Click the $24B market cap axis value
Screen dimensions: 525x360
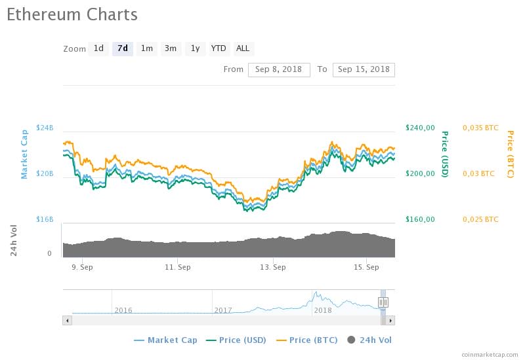[45, 128]
